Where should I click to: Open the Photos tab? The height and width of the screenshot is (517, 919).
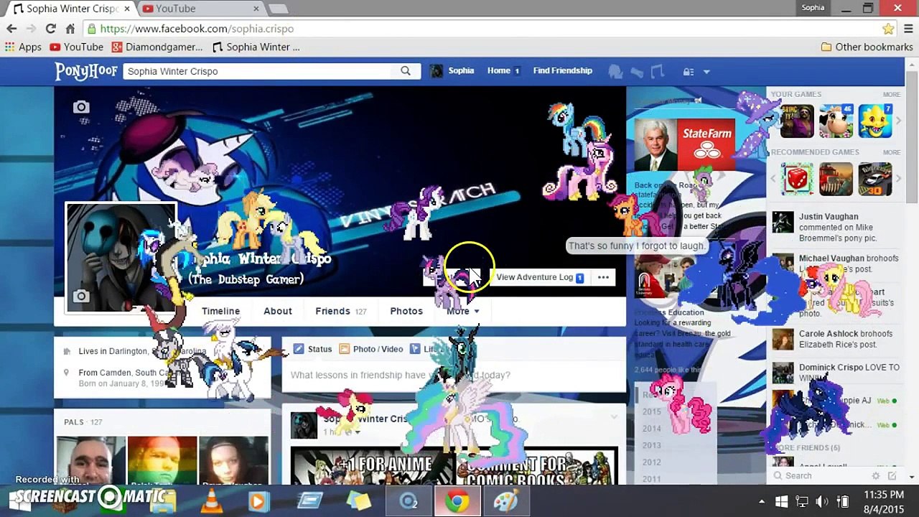(x=406, y=311)
